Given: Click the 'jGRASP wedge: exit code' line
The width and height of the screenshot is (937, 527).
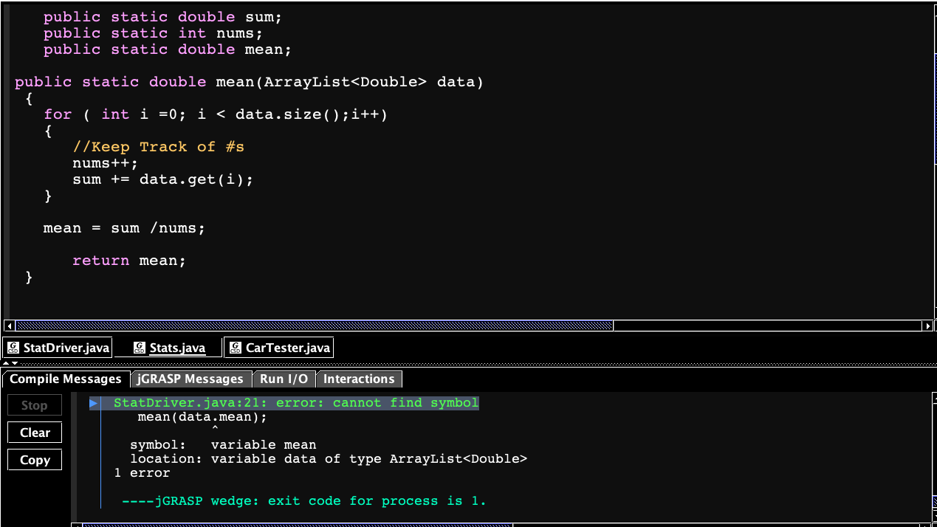Looking at the screenshot, I should [x=304, y=501].
